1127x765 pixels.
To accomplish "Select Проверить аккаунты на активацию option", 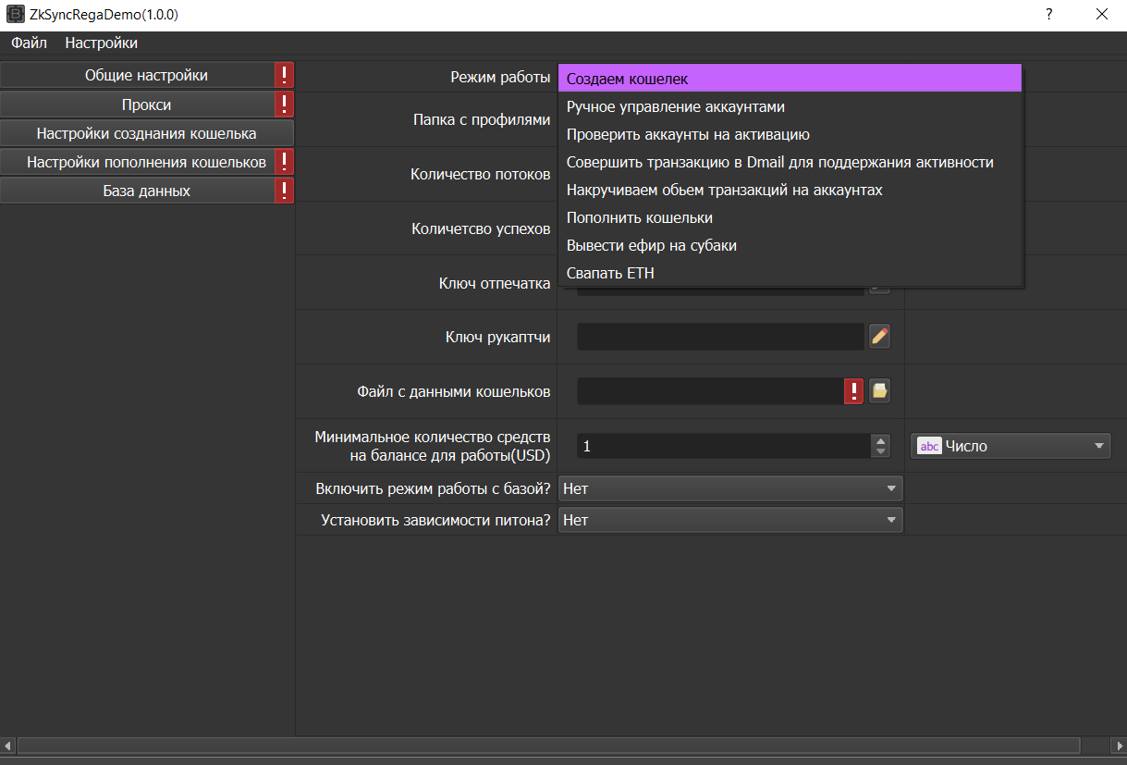I will [x=790, y=134].
